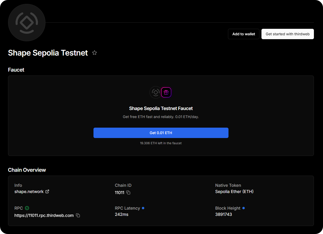
Task: Copy the Chain ID 11011
Action: pyautogui.click(x=128, y=193)
